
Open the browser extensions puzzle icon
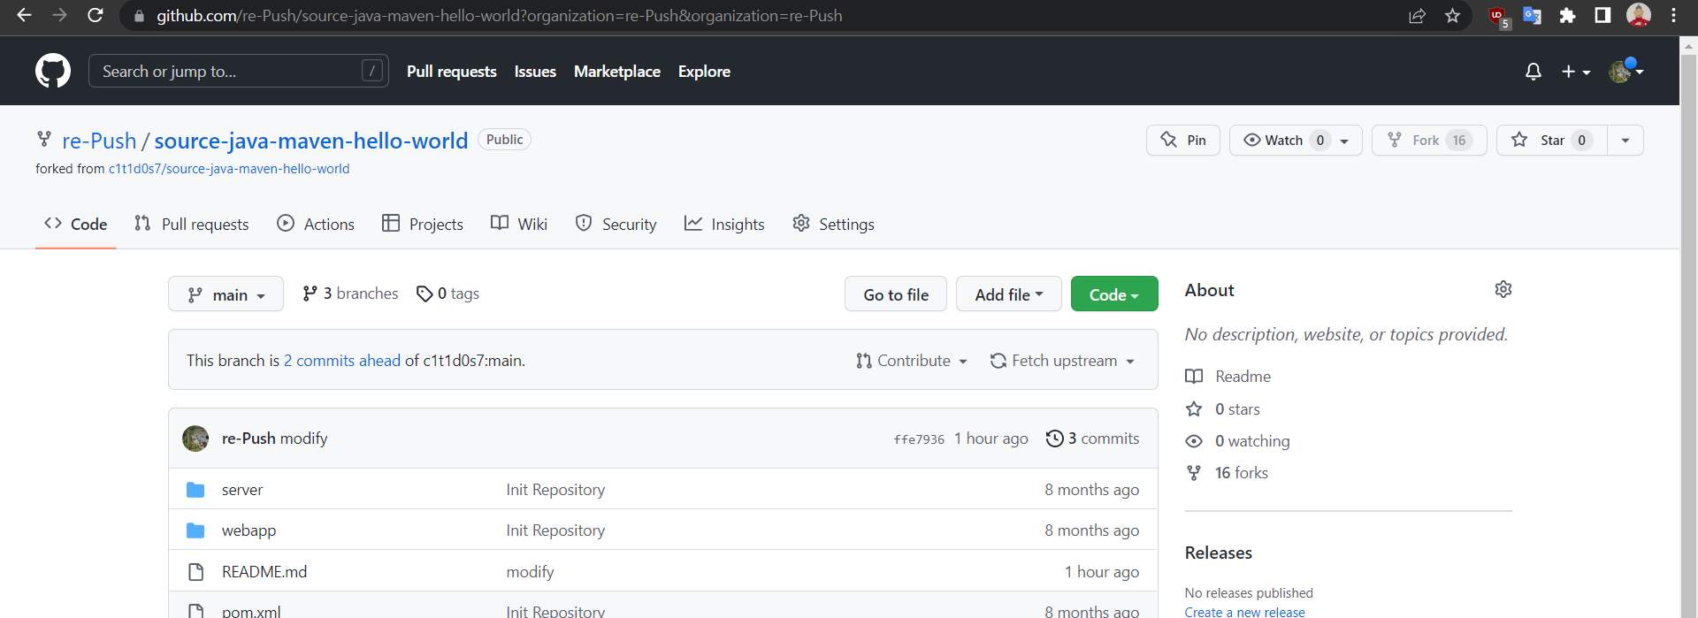[1567, 16]
